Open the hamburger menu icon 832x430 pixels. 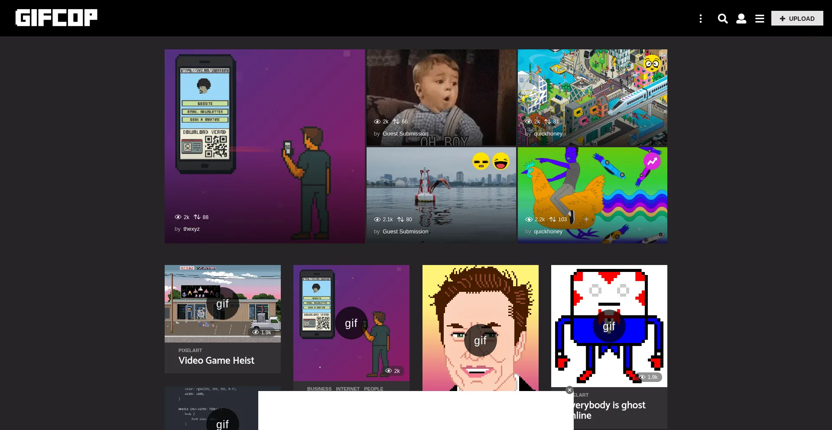coord(760,19)
